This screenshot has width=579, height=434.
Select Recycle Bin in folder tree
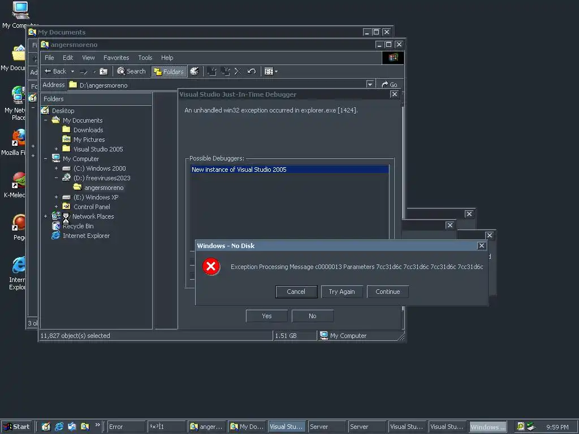[x=78, y=226]
